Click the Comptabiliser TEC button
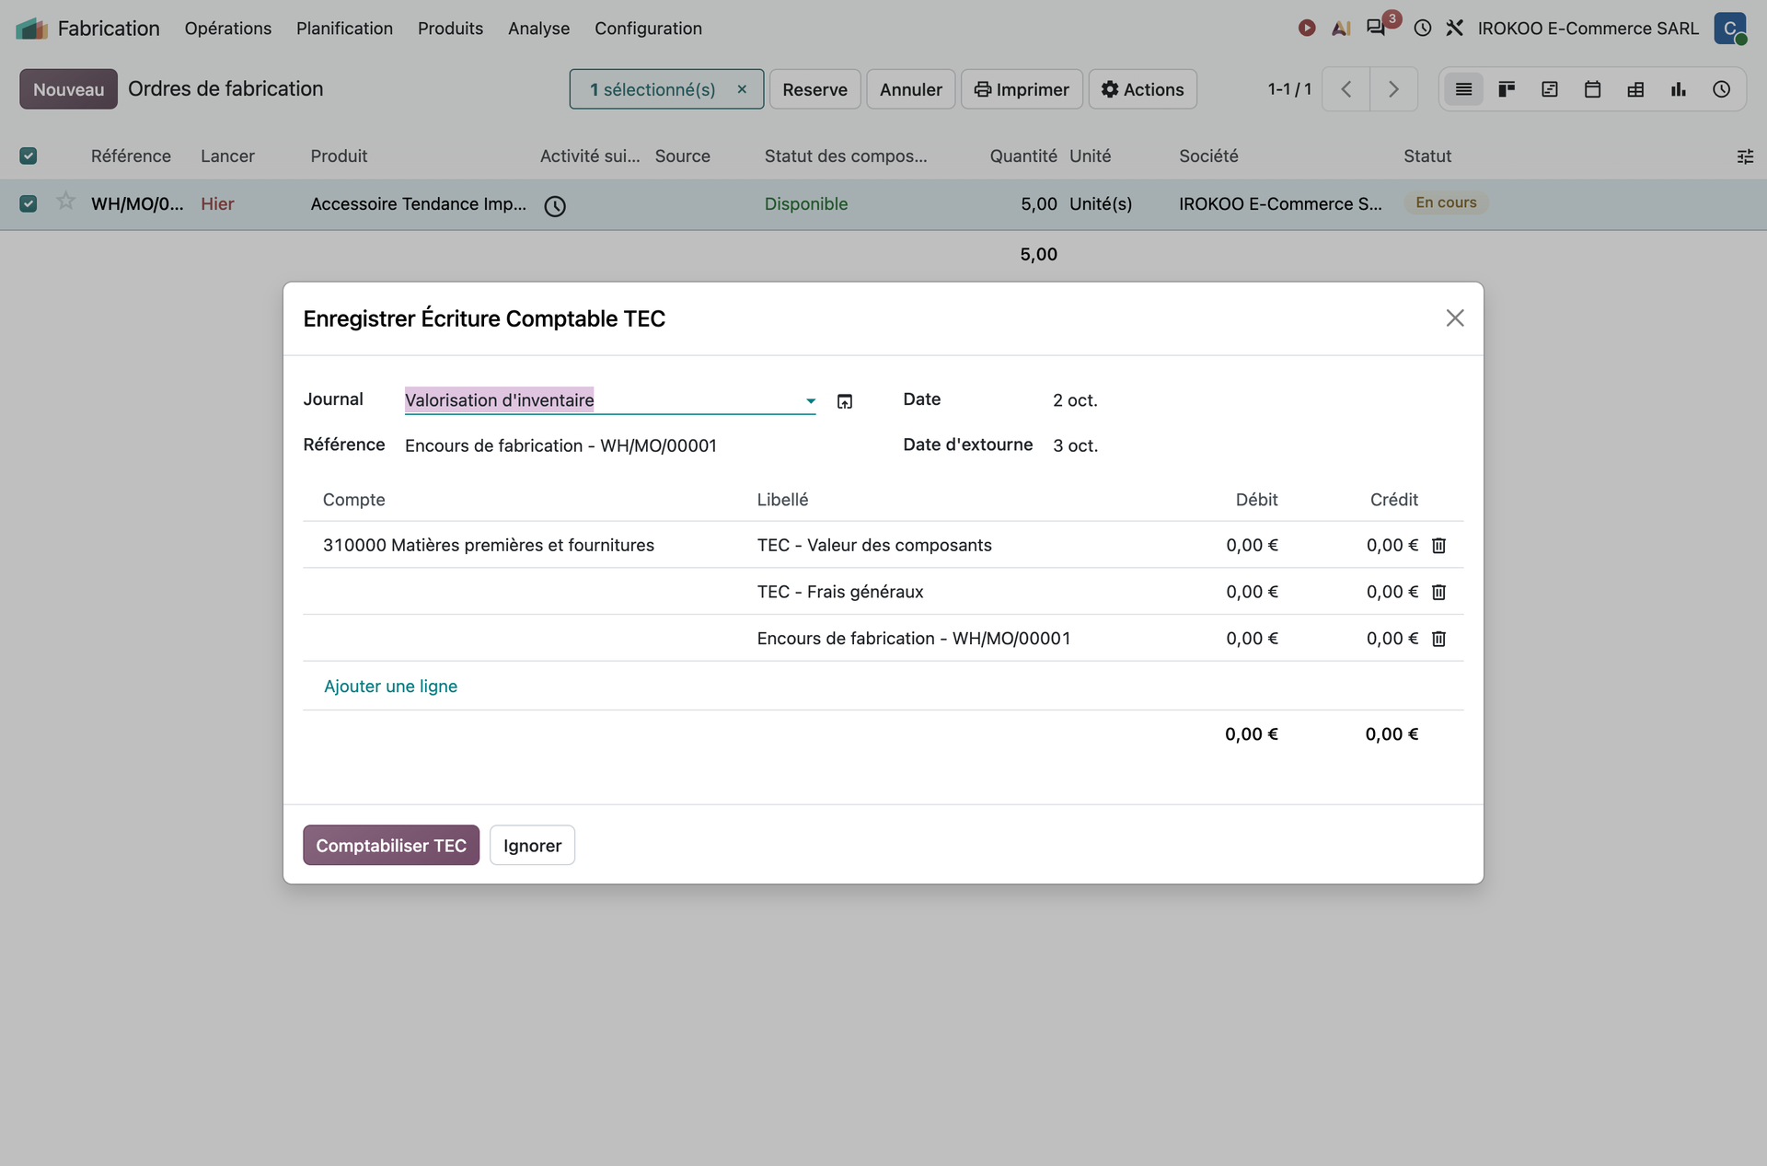Screen dimensions: 1767x1166 coord(391,845)
